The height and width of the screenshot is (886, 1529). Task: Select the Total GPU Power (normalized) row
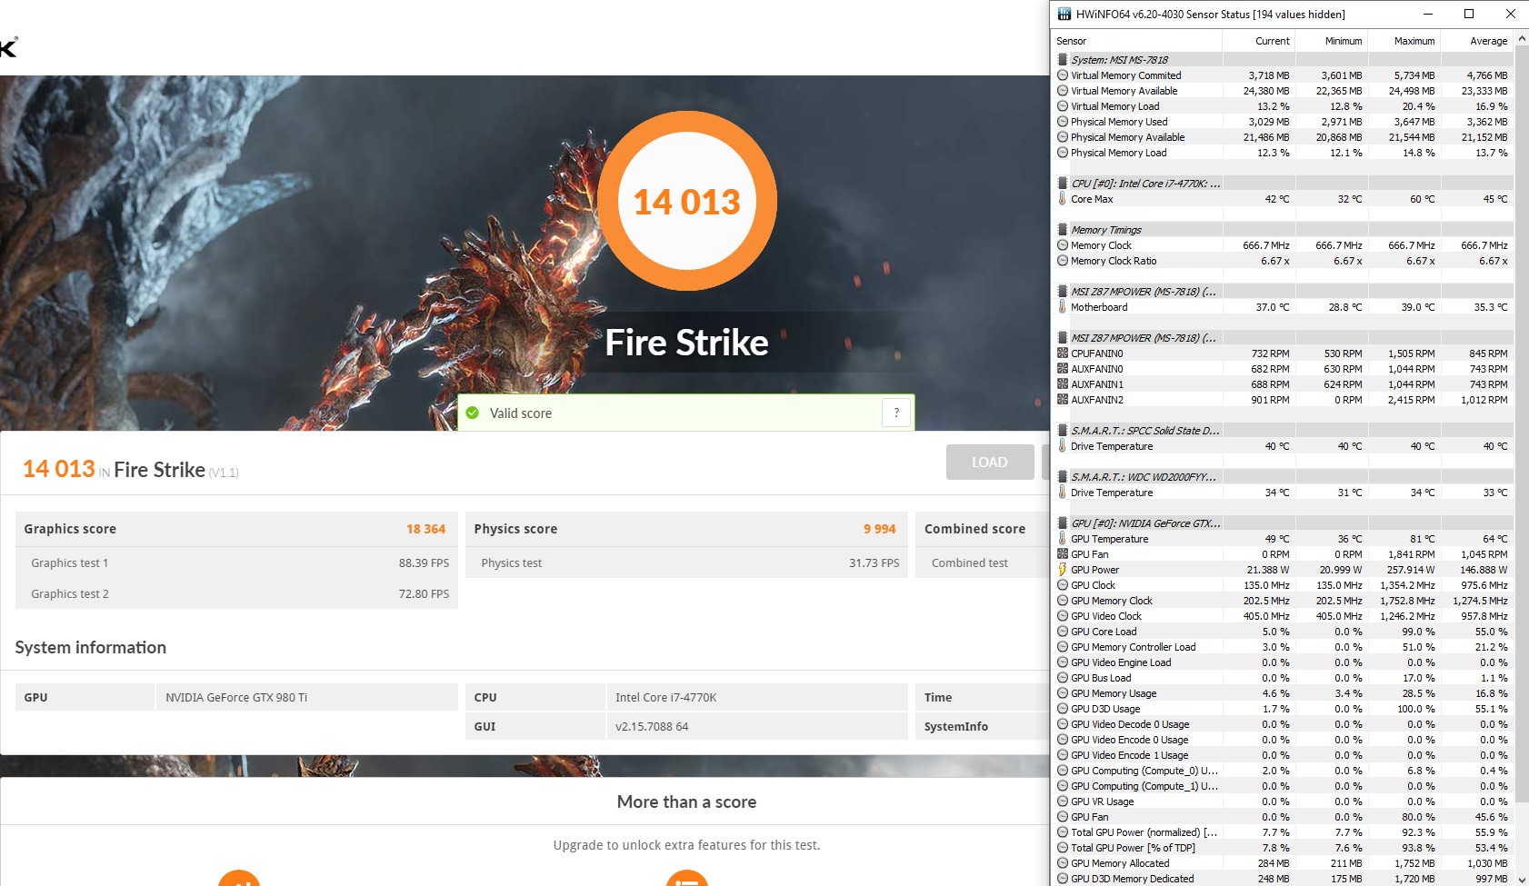click(1283, 832)
